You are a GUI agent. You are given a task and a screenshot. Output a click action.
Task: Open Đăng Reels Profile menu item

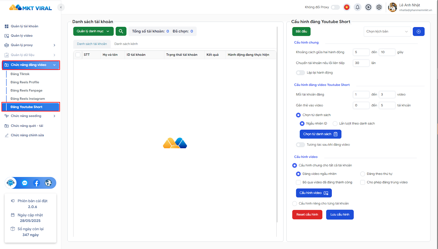(25, 82)
